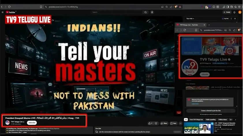This screenshot has width=243, height=136.
Task: Open TV9 Telugu Live channel below the video
Action: 17,122
